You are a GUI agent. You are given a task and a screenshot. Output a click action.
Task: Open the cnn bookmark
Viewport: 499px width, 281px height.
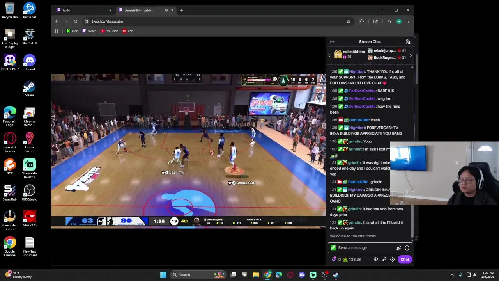coord(128,31)
